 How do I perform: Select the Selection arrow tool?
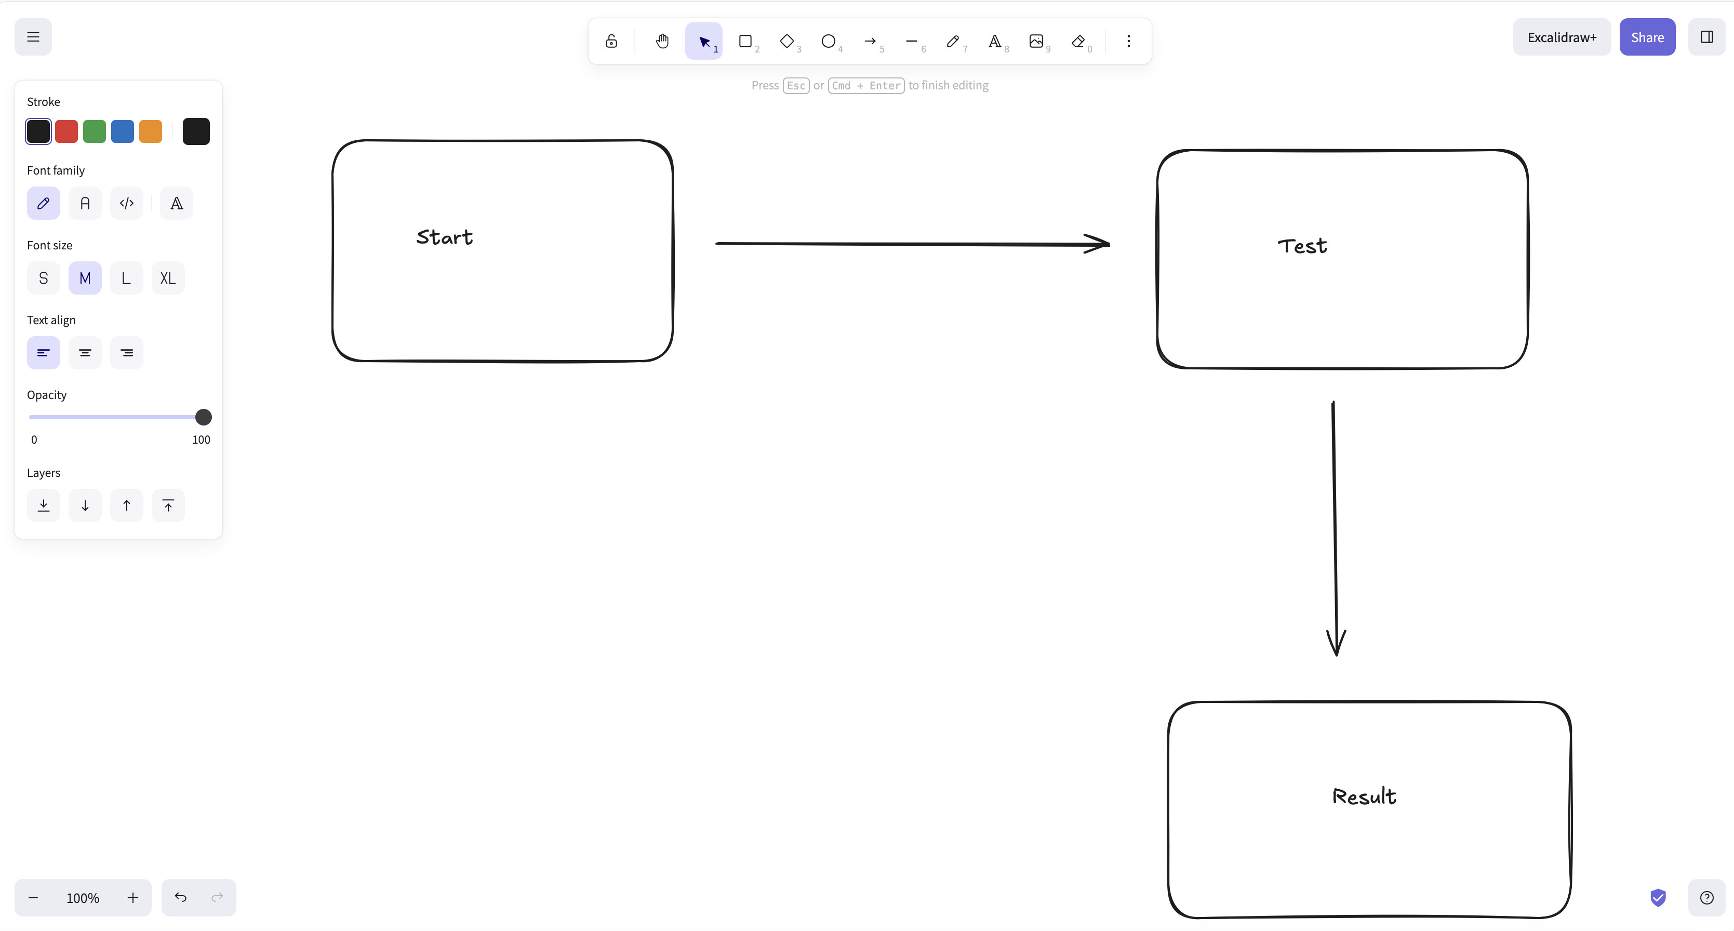(704, 41)
